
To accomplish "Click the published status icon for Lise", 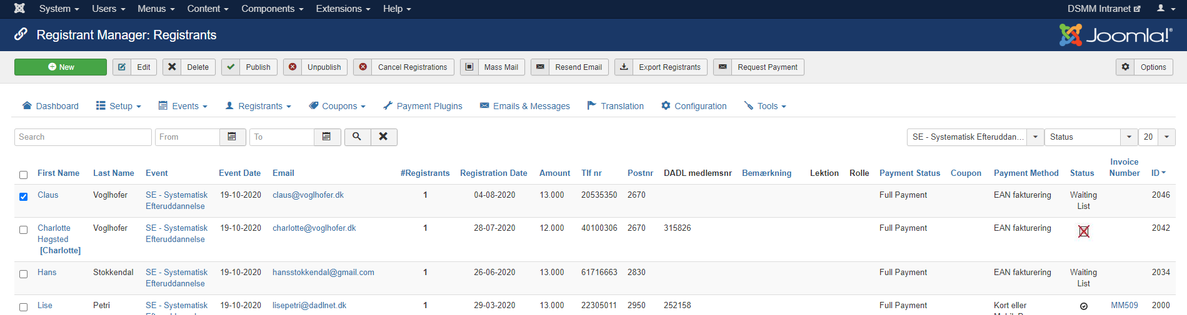I will point(1083,306).
